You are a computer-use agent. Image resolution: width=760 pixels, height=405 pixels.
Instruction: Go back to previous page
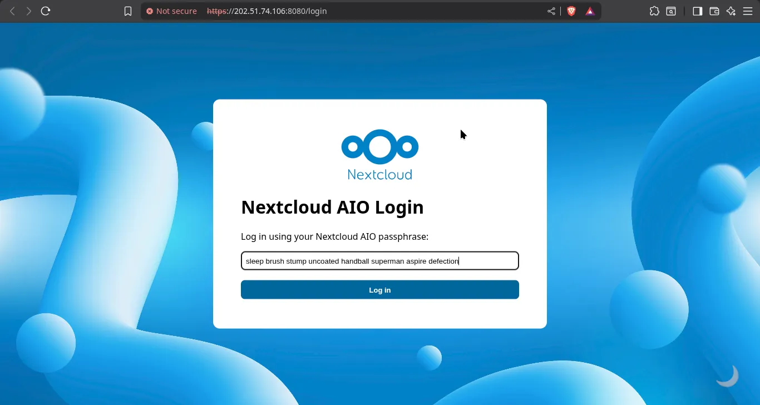point(12,11)
